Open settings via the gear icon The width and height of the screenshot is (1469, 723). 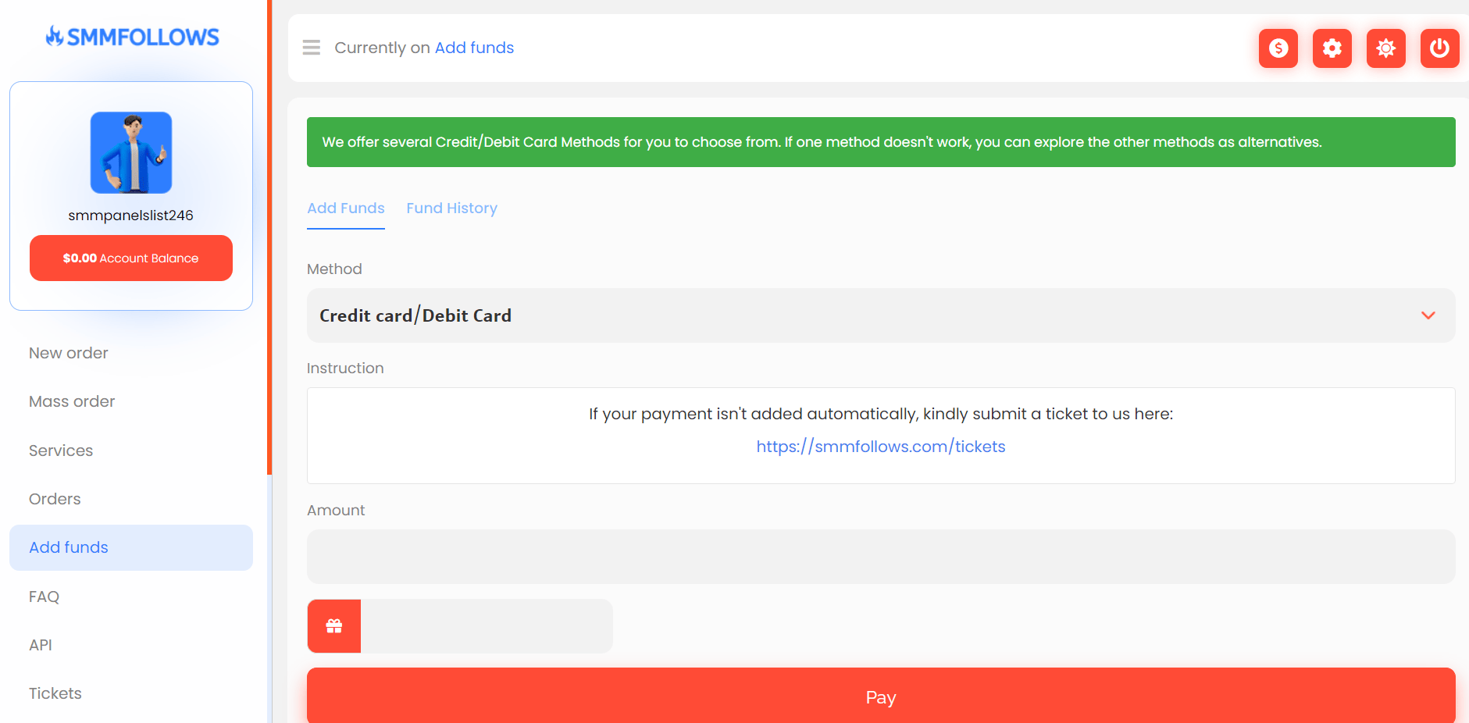1332,48
